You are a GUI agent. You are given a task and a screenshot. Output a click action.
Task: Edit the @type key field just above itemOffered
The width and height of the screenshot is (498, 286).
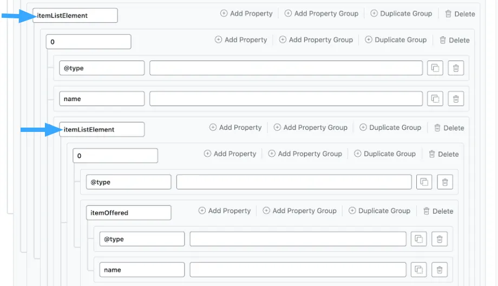(129, 182)
